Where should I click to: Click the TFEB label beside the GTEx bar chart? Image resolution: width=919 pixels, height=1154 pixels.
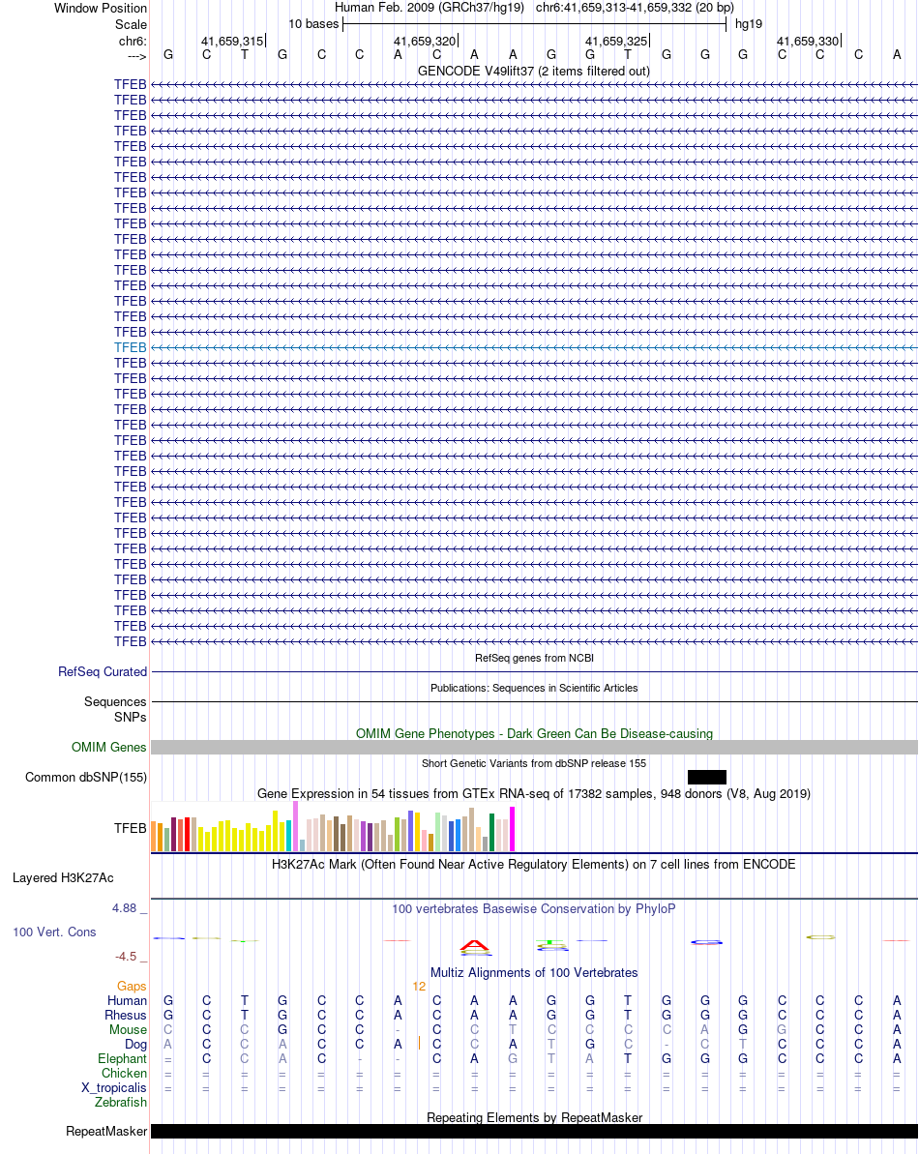(x=131, y=828)
